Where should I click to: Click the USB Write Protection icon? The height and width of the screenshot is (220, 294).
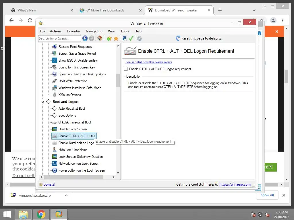click(55, 81)
